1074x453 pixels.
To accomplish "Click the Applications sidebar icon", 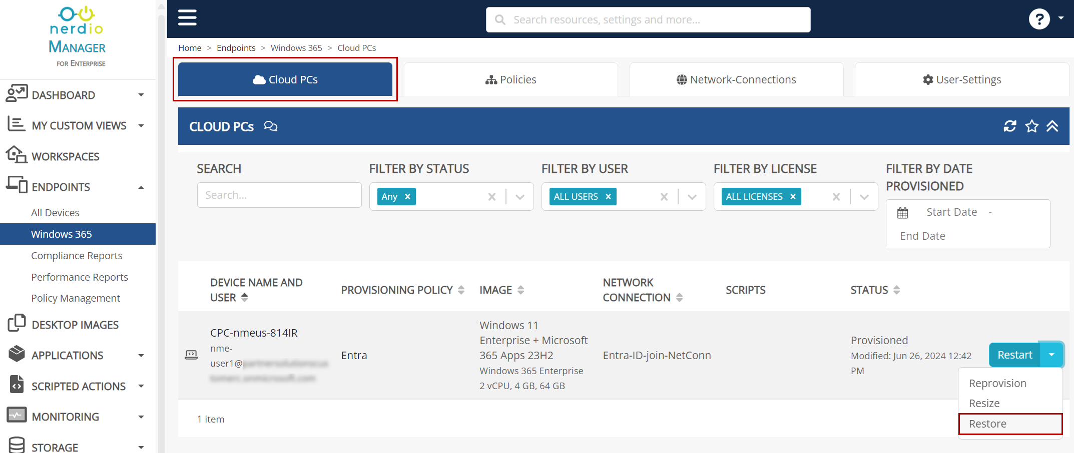I will (x=17, y=354).
